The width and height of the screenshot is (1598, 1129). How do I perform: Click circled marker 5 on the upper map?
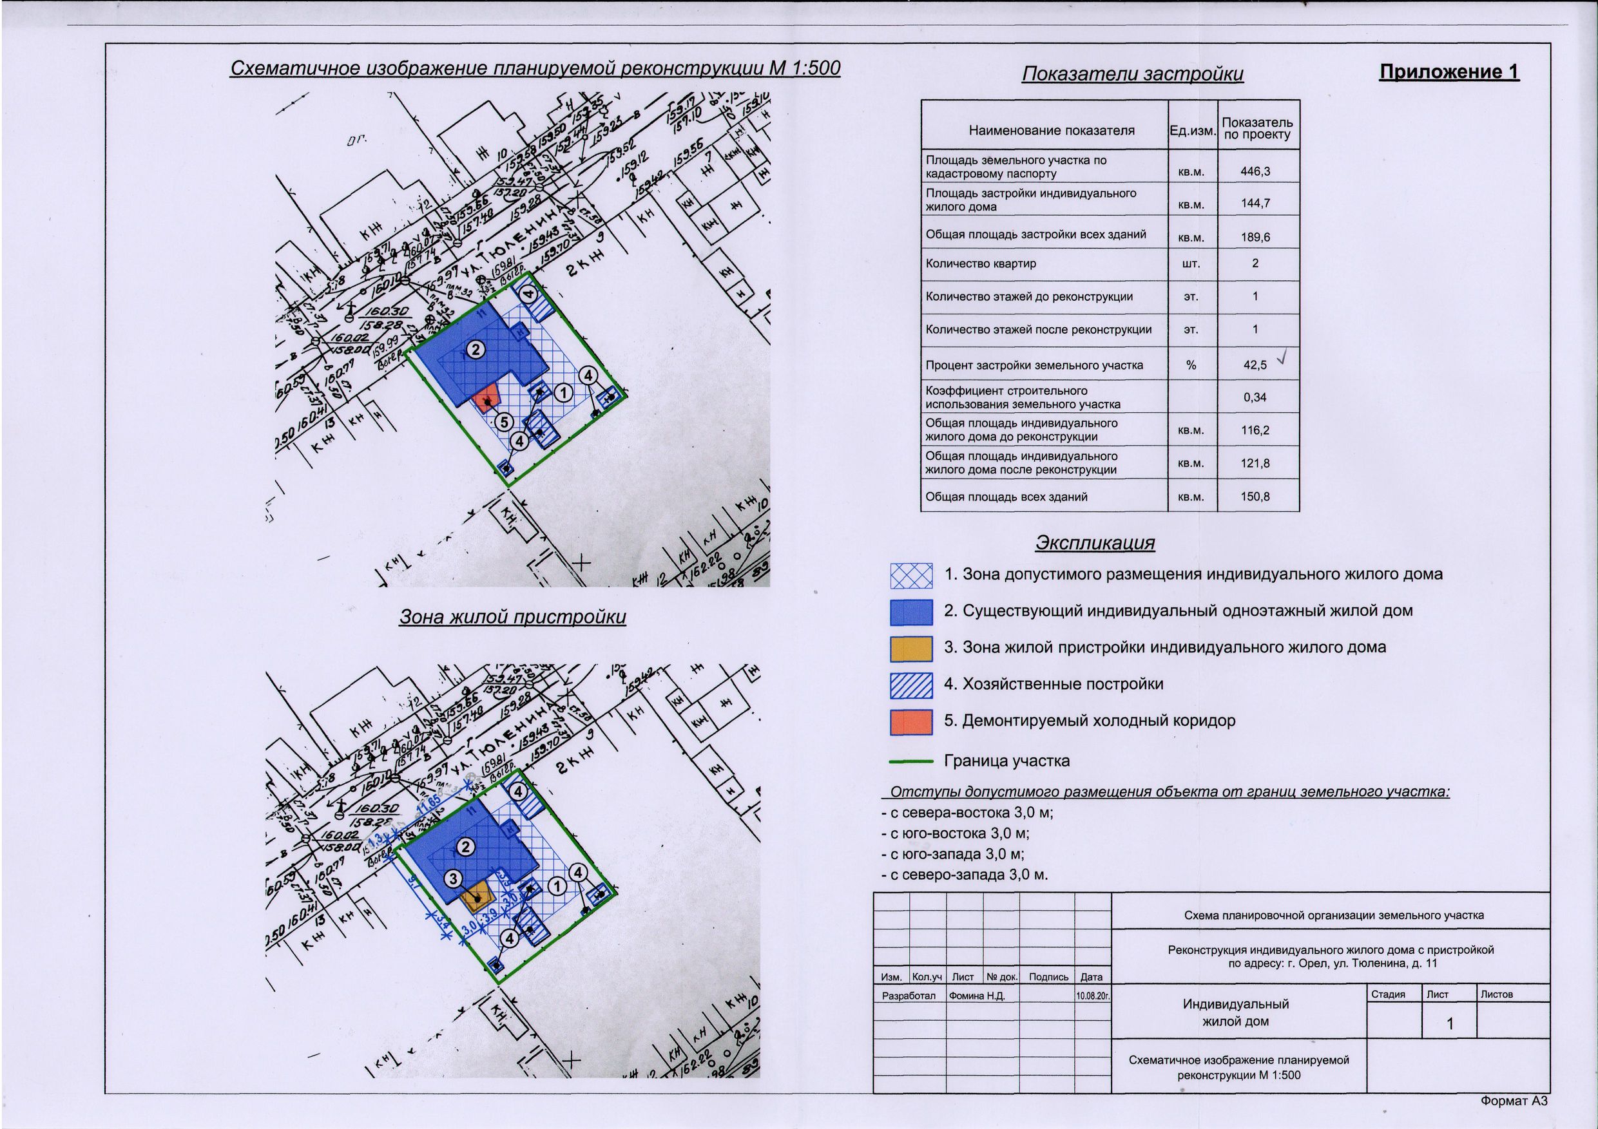tap(505, 422)
